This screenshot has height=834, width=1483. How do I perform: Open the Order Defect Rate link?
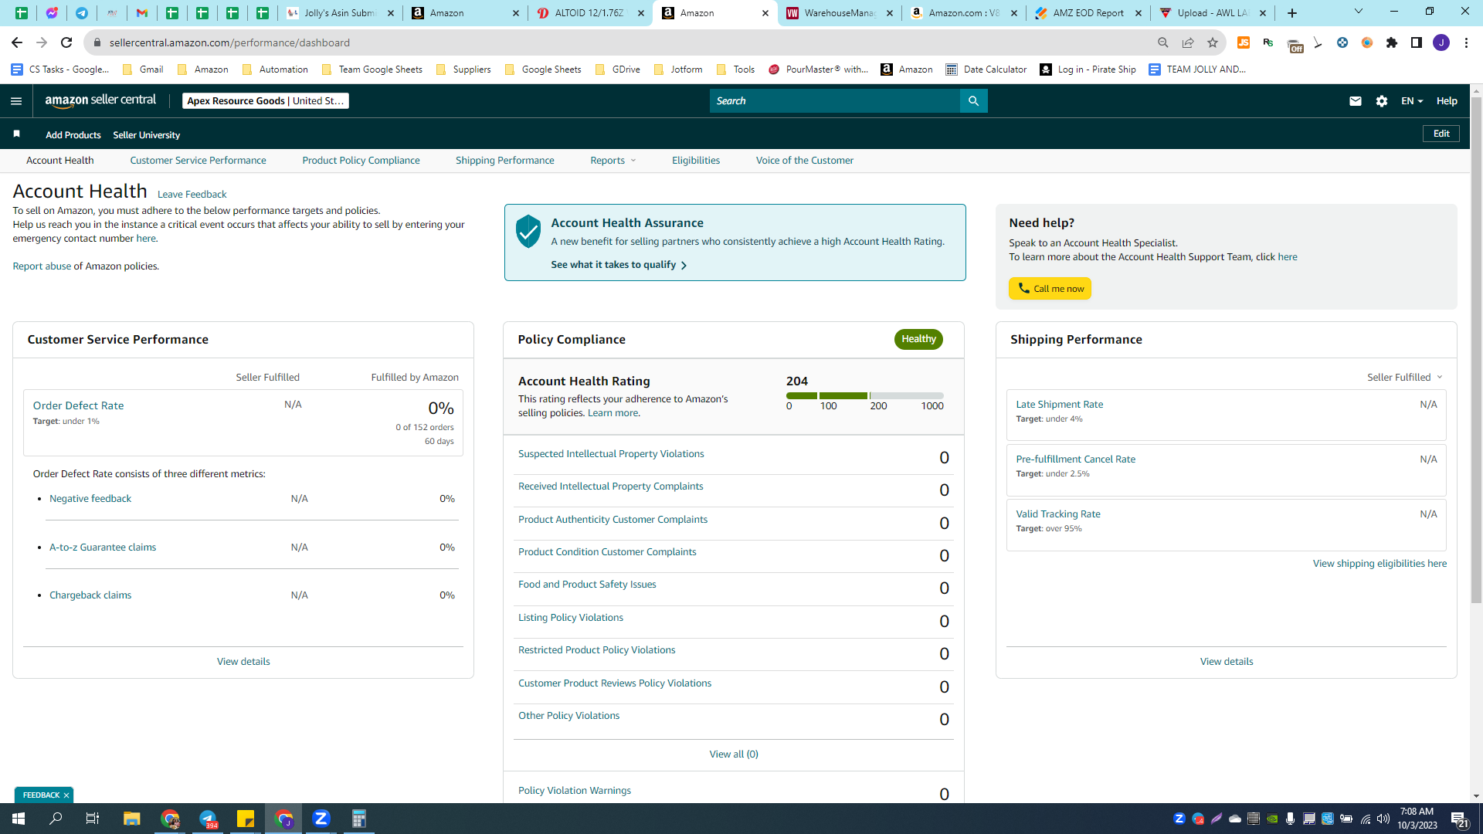tap(78, 405)
